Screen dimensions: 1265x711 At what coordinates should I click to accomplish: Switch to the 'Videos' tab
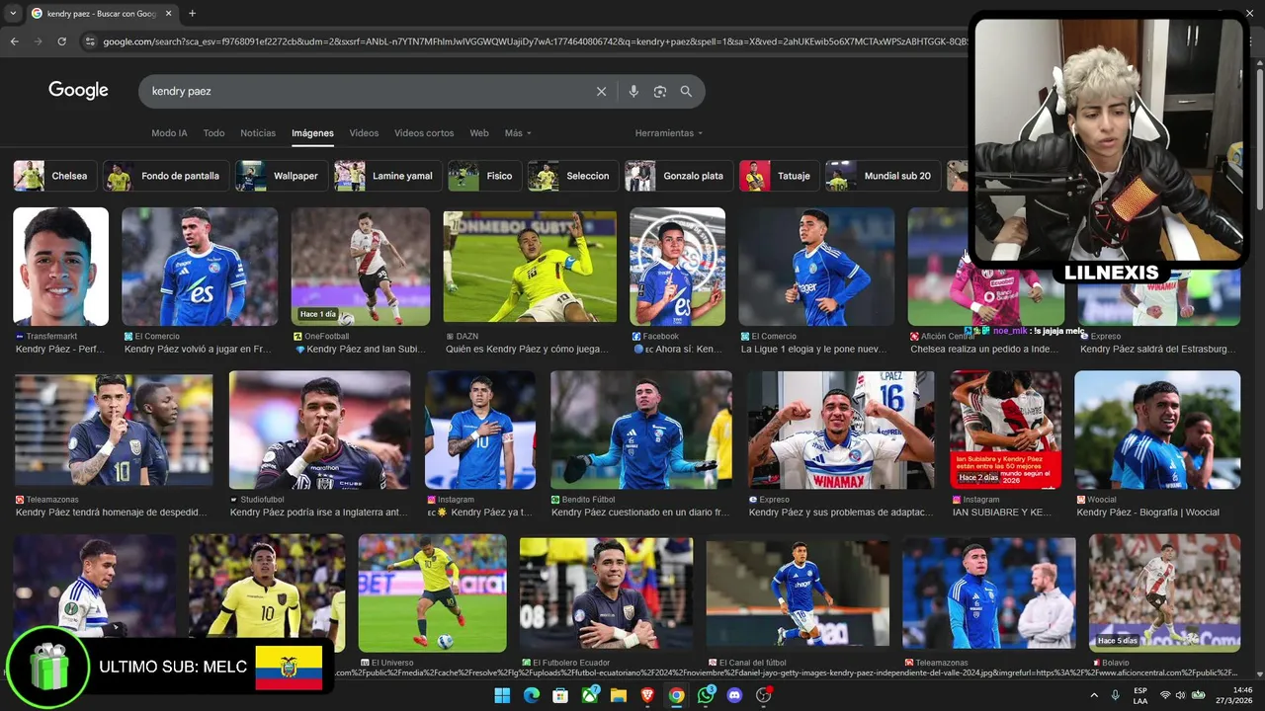pos(364,133)
